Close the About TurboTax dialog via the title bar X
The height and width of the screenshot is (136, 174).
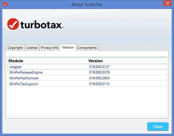pyautogui.click(x=167, y=3)
